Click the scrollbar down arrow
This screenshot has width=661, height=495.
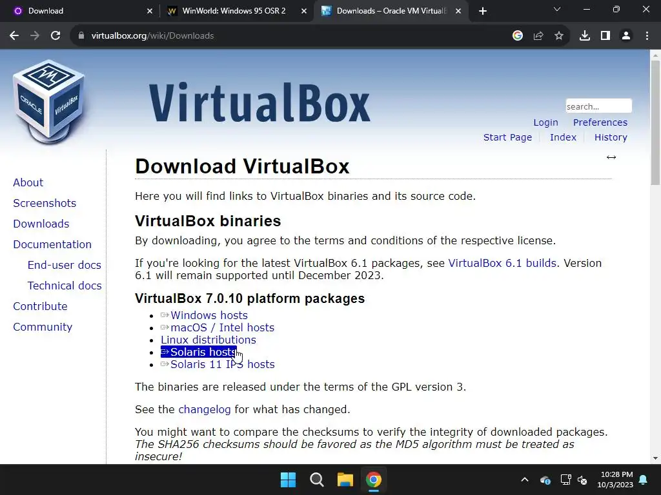pyautogui.click(x=655, y=458)
